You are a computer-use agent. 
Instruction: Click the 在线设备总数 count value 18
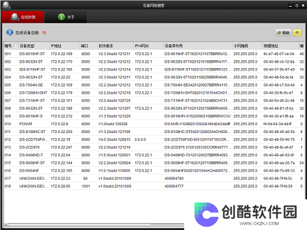pos(44,33)
